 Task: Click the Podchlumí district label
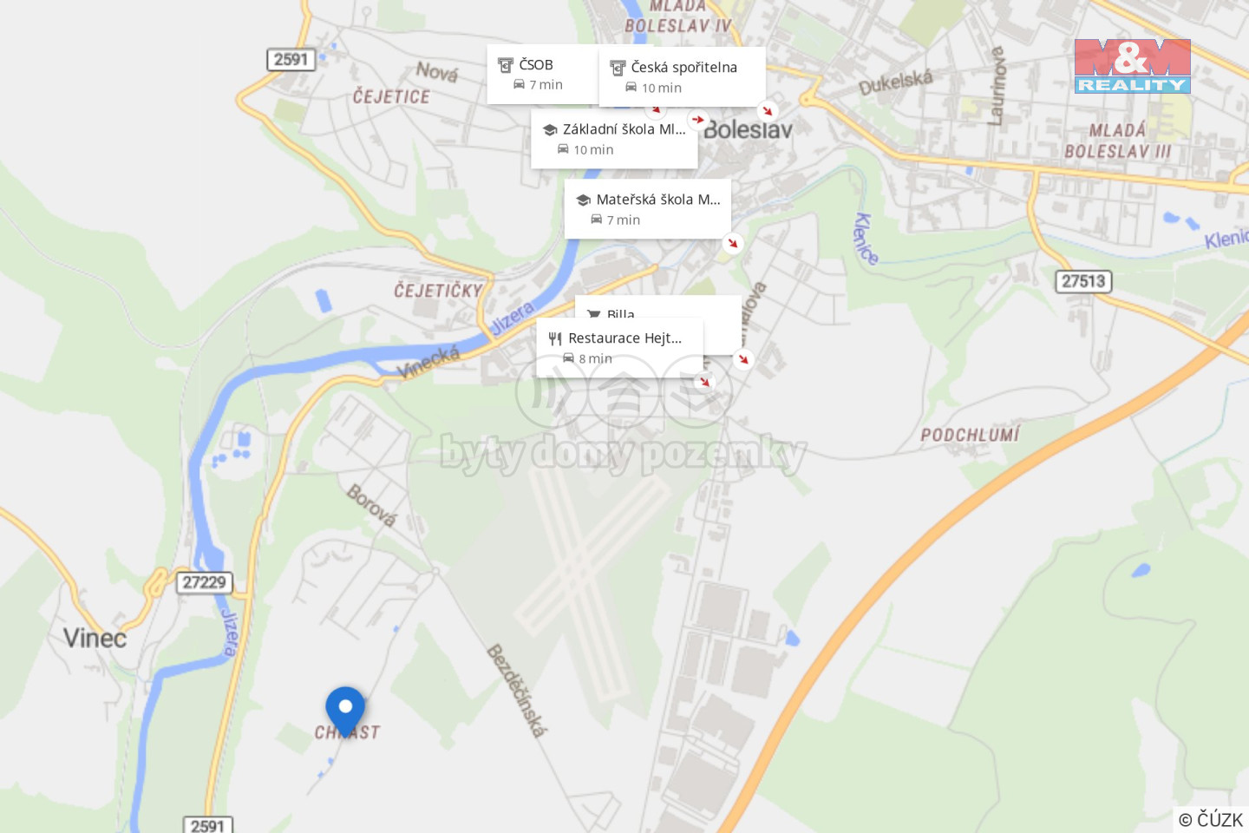[970, 435]
